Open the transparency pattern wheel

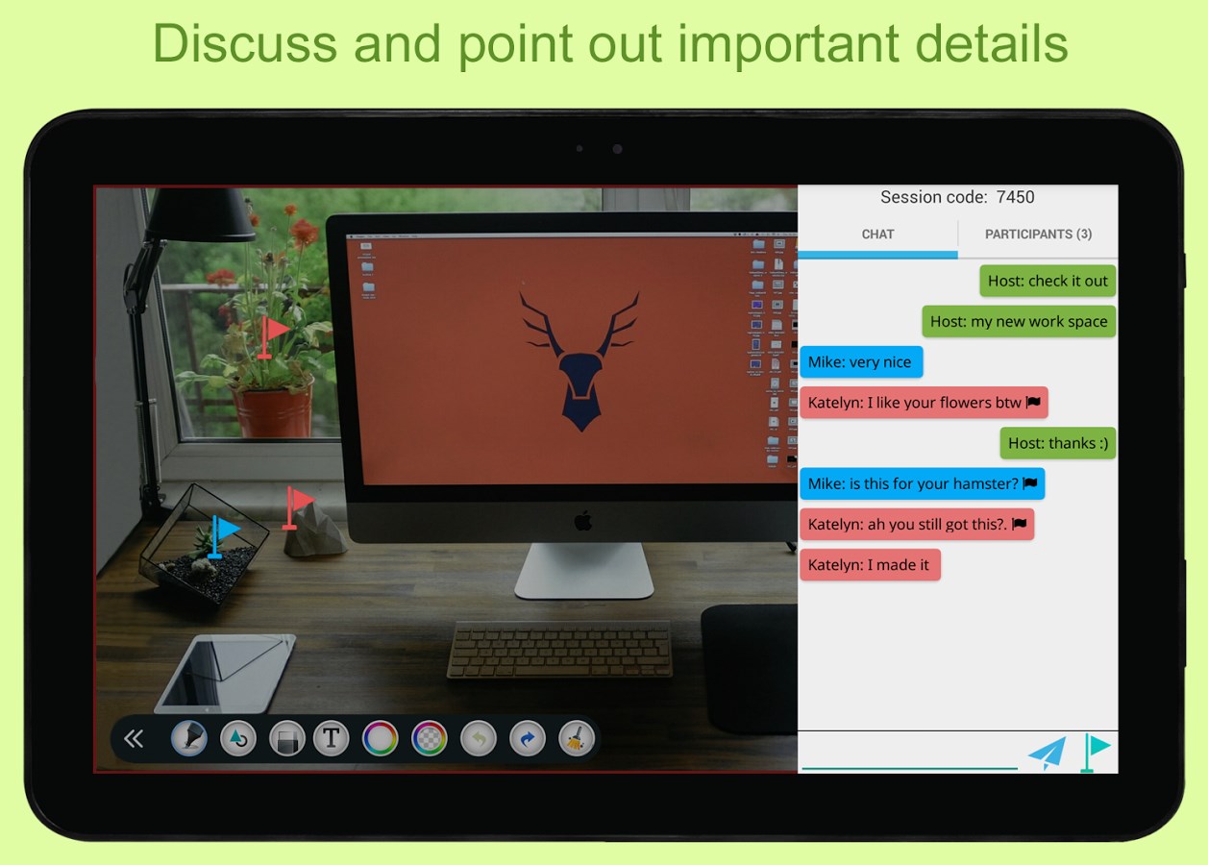coord(429,739)
